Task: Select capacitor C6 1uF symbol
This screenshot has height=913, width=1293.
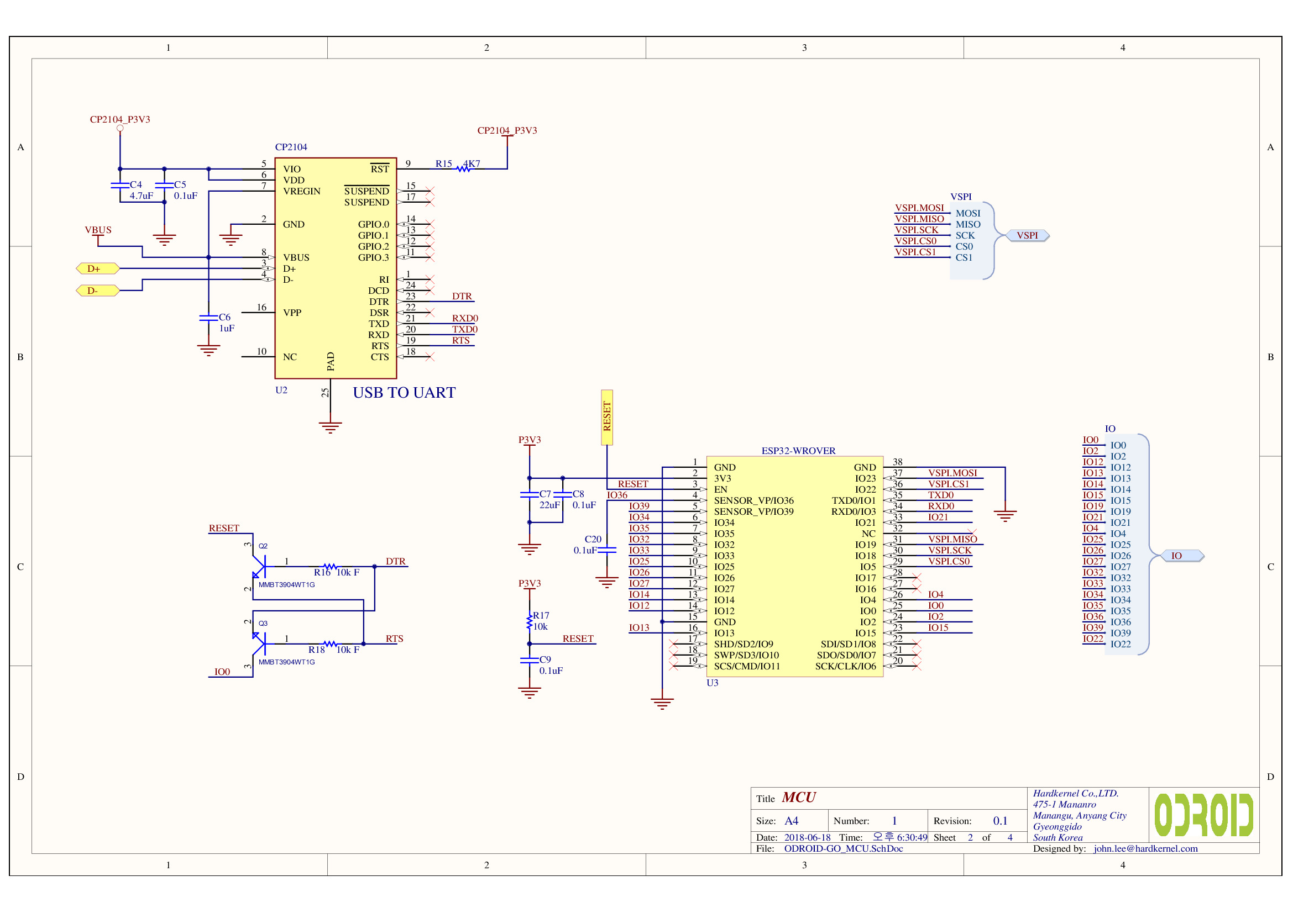Action: click(x=208, y=318)
